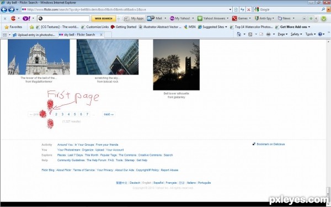Viewport: 331px width, 207px height.
Task: Open the Tools menu dropdown
Action: (x=310, y=34)
